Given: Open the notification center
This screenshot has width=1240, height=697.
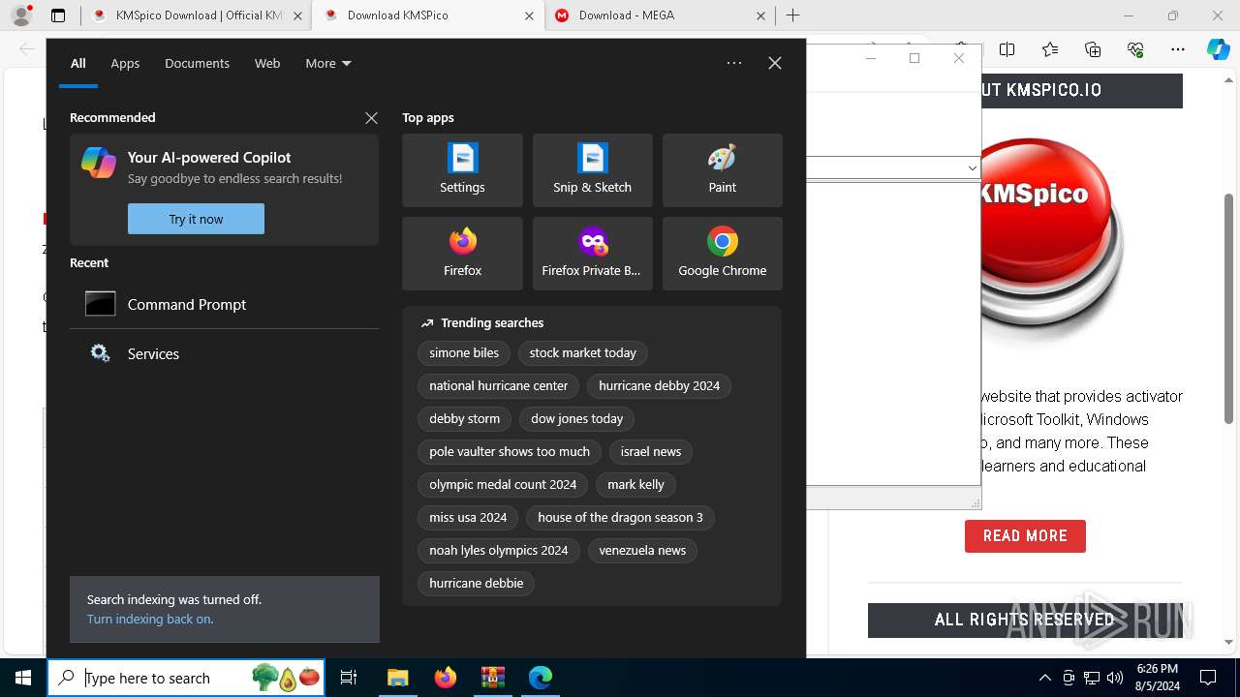Looking at the screenshot, I should pyautogui.click(x=1208, y=678).
